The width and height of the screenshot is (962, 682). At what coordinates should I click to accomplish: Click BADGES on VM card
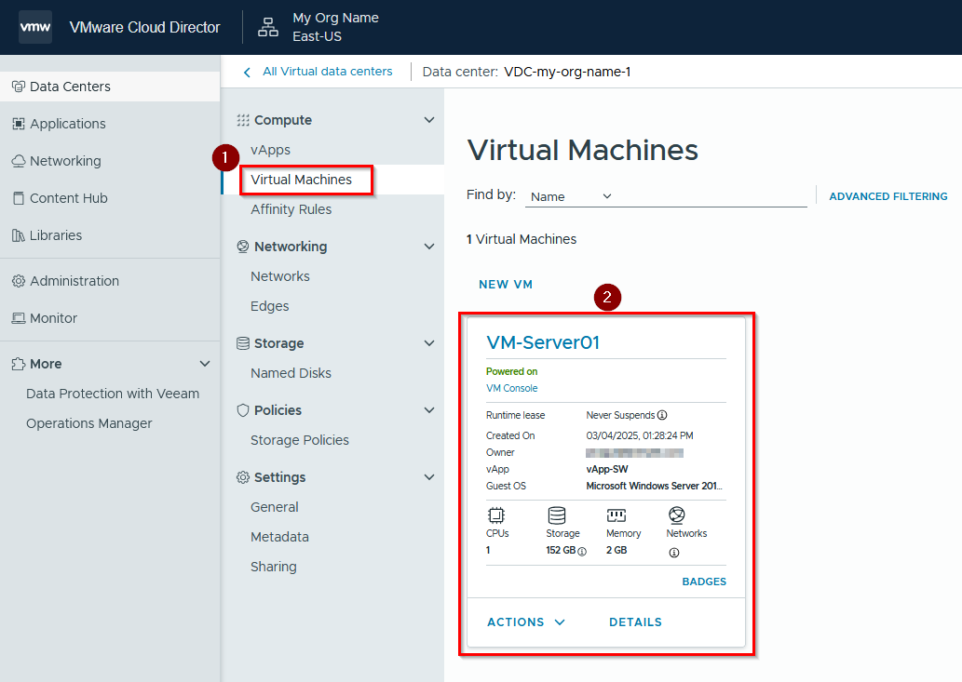tap(704, 582)
